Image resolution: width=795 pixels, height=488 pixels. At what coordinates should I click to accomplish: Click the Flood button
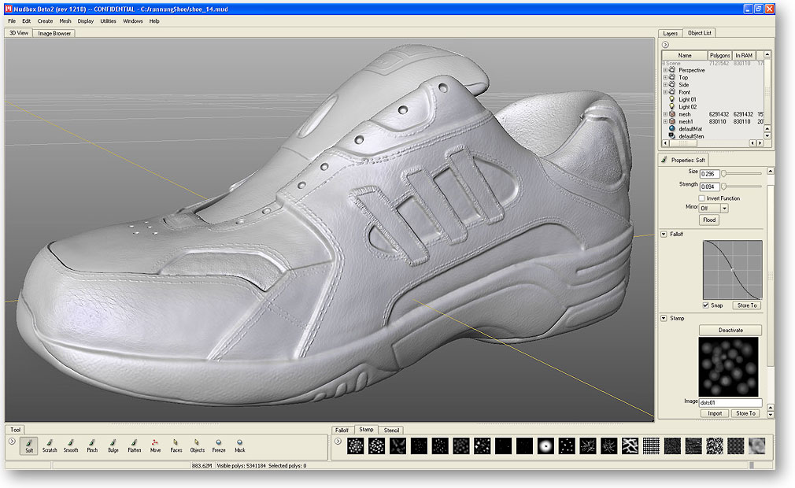pos(709,220)
